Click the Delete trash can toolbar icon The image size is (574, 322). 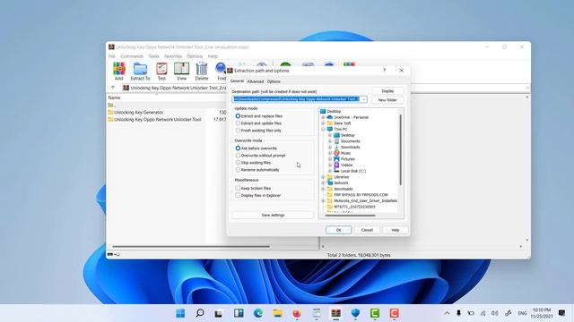click(201, 72)
